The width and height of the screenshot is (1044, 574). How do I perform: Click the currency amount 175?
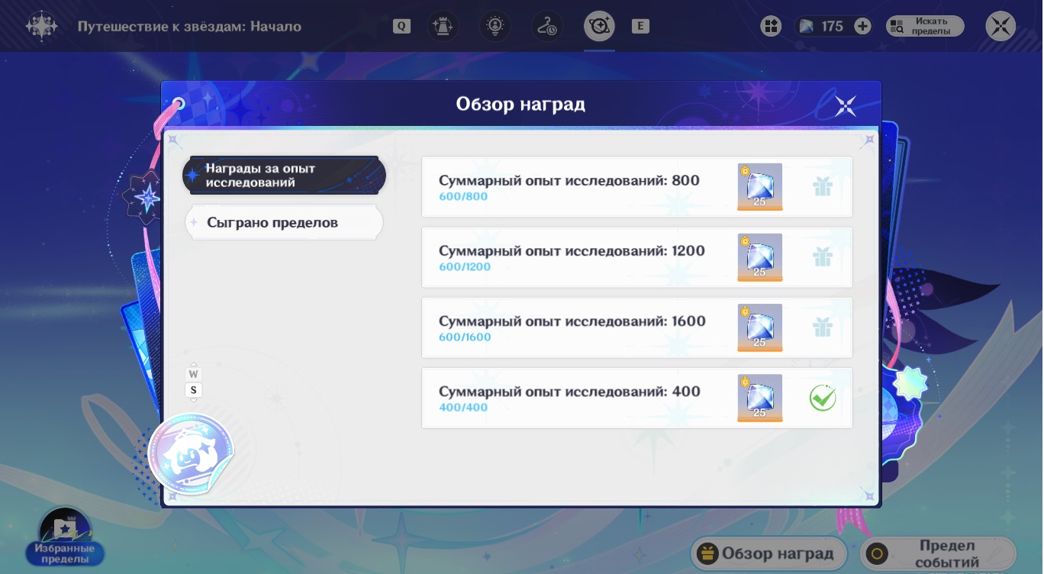[833, 27]
